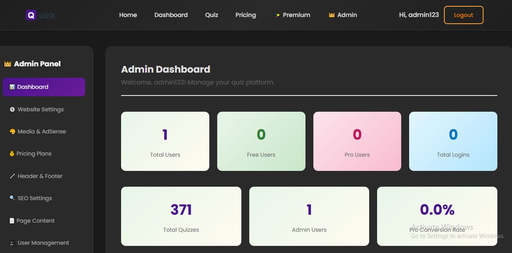Screen dimensions: 512x253
Task: Click the Quizix logo icon
Action: 31,15
